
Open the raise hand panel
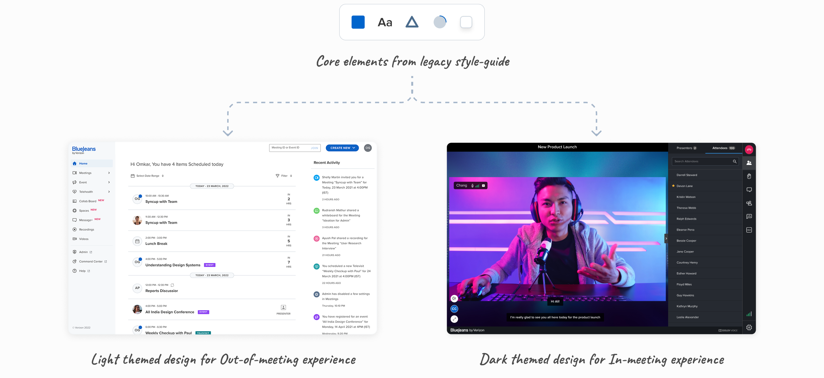tap(749, 176)
